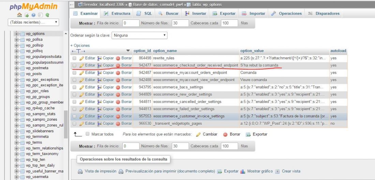Click the green reload navigation icon
The height and width of the screenshot is (180, 375).
click(x=47, y=15)
